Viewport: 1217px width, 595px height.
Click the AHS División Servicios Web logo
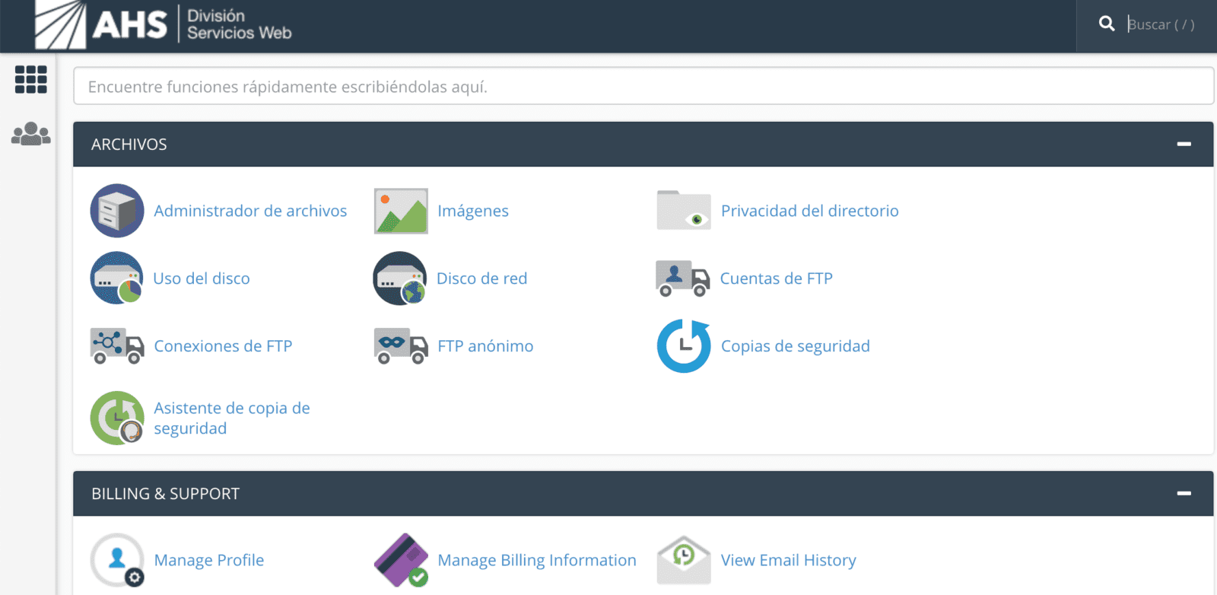pyautogui.click(x=164, y=25)
